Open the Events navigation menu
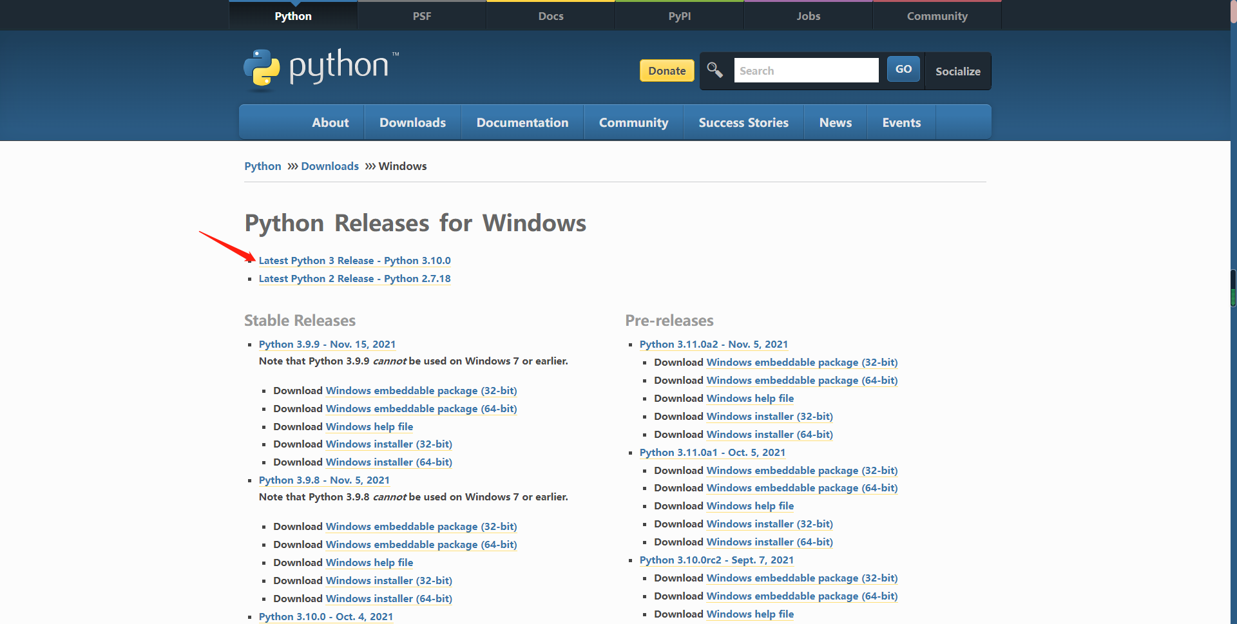 coord(901,122)
